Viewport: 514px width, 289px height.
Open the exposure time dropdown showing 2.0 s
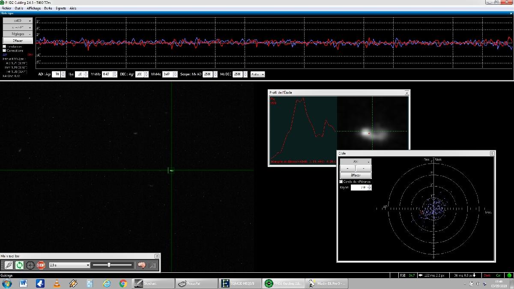[x=69, y=265]
